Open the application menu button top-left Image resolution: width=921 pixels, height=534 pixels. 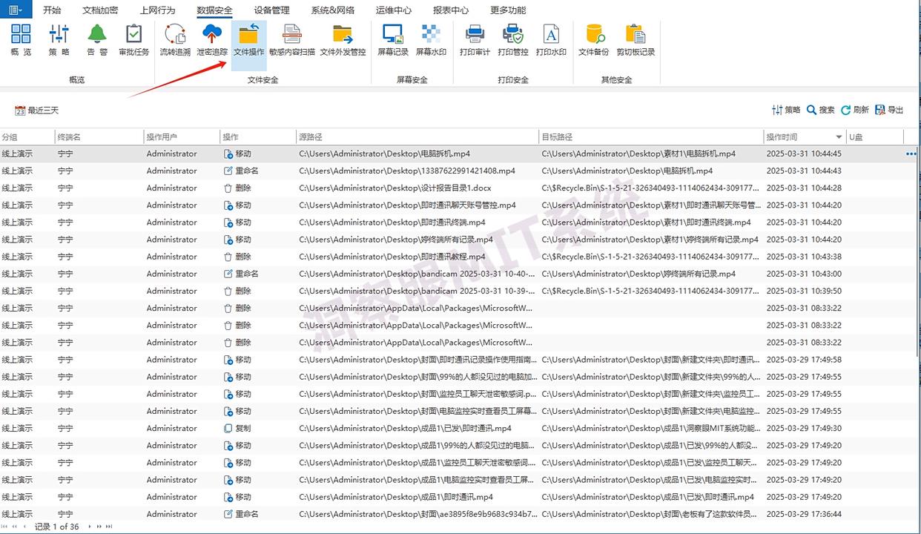[x=15, y=10]
